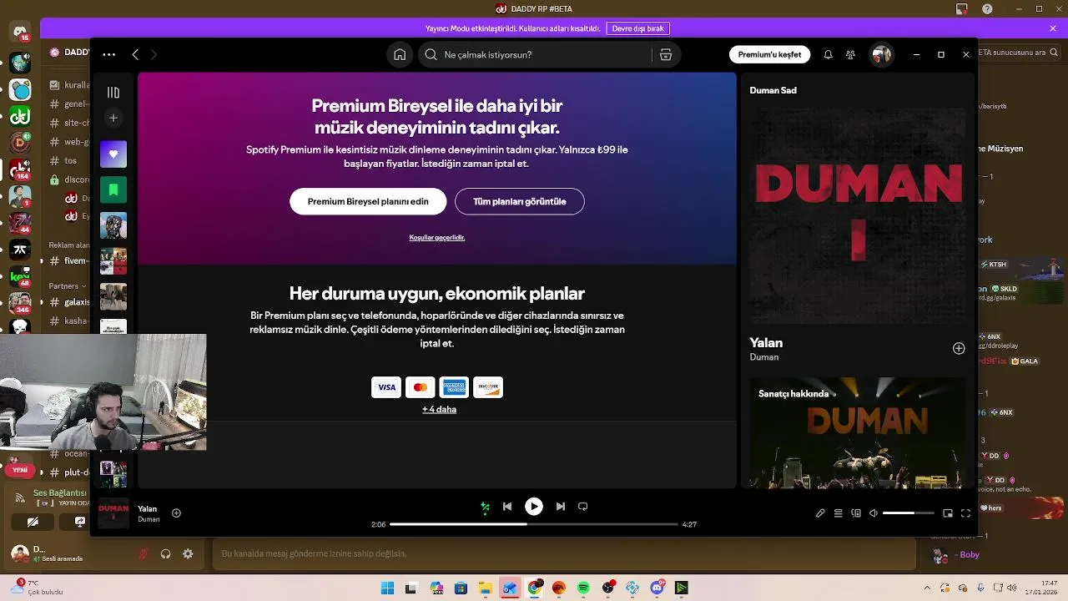Click the Duman album cover in right panel

click(857, 215)
